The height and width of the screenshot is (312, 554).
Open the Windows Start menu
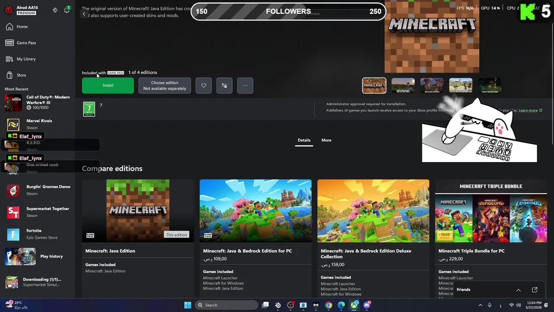[x=187, y=305]
